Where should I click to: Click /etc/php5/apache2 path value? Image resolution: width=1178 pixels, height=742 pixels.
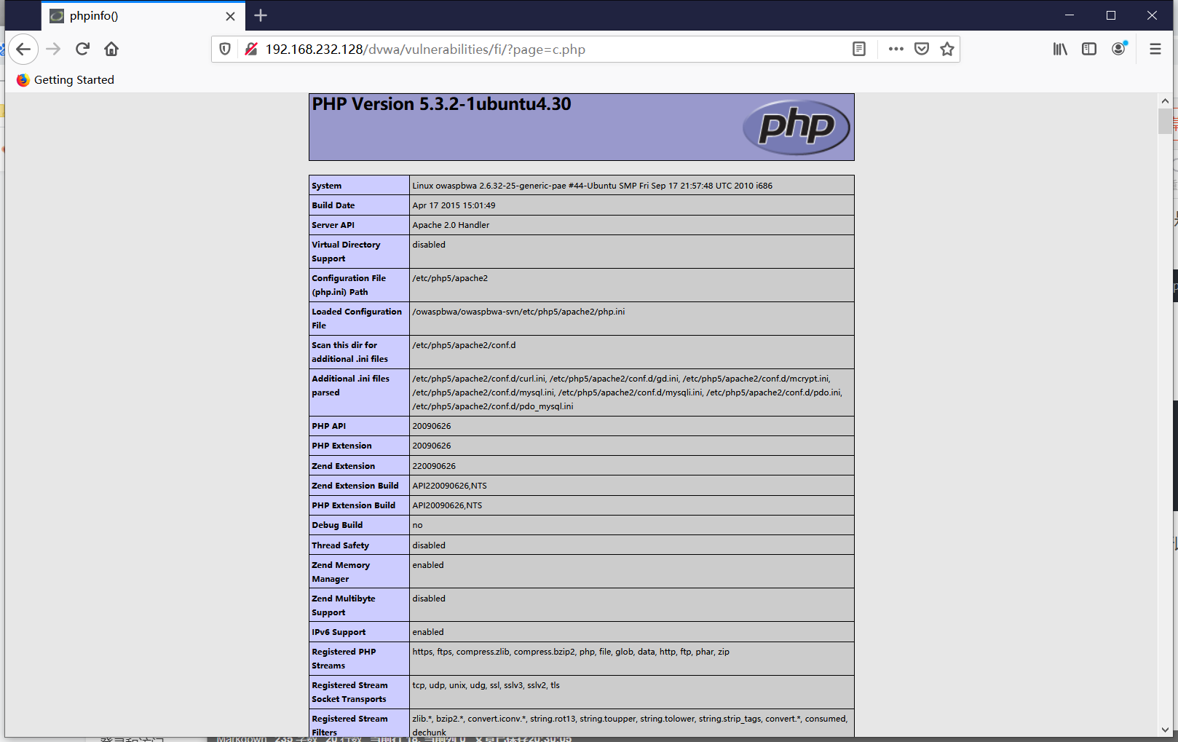point(450,278)
